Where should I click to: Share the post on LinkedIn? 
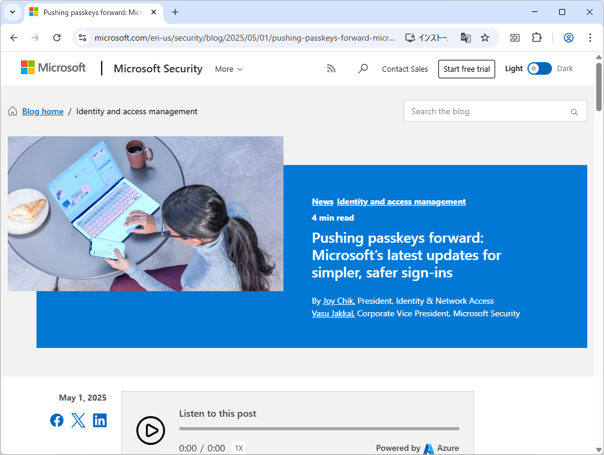point(100,420)
